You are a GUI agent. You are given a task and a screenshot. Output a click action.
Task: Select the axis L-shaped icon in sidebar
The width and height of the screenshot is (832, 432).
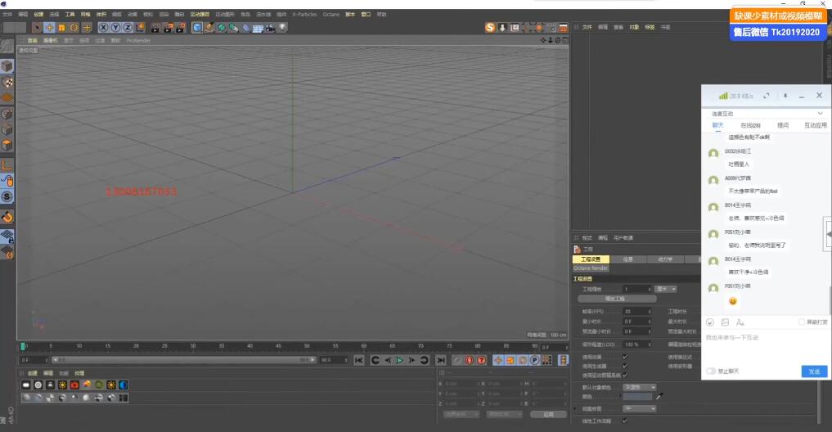tap(7, 165)
